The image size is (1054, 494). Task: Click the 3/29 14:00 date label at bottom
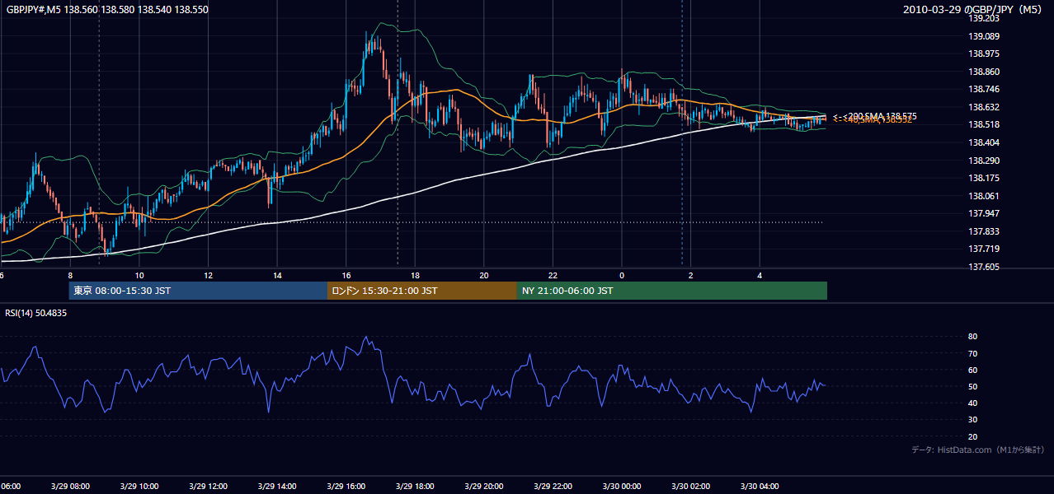tap(276, 487)
